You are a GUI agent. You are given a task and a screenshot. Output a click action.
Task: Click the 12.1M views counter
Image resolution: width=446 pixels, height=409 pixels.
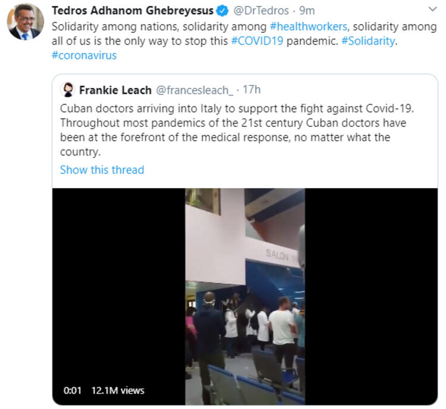118,391
